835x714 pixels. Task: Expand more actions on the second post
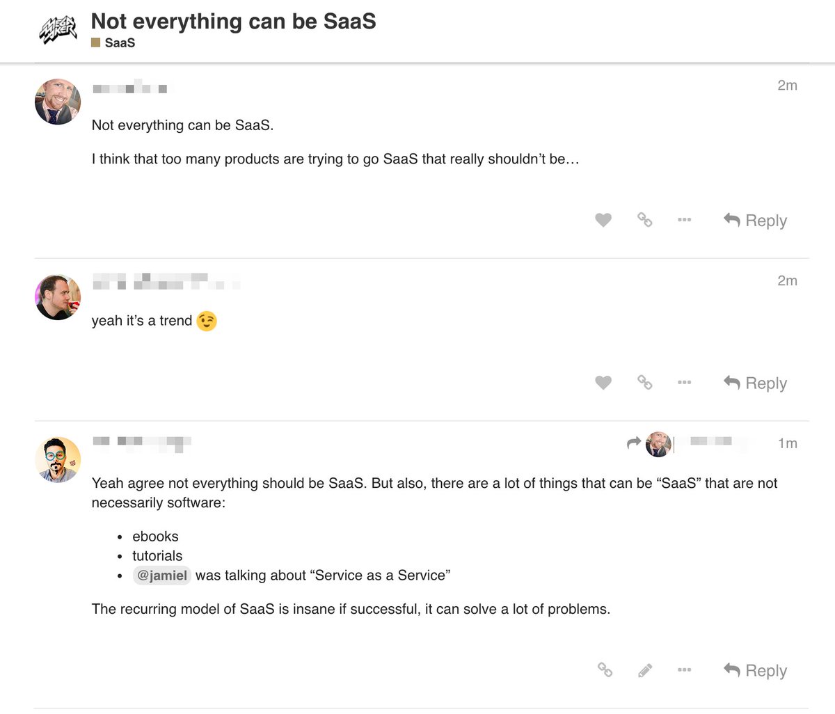[684, 383]
